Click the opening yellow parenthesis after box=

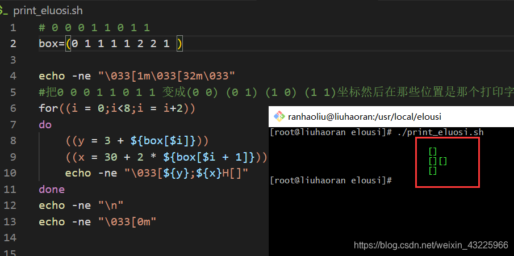[x=68, y=44]
